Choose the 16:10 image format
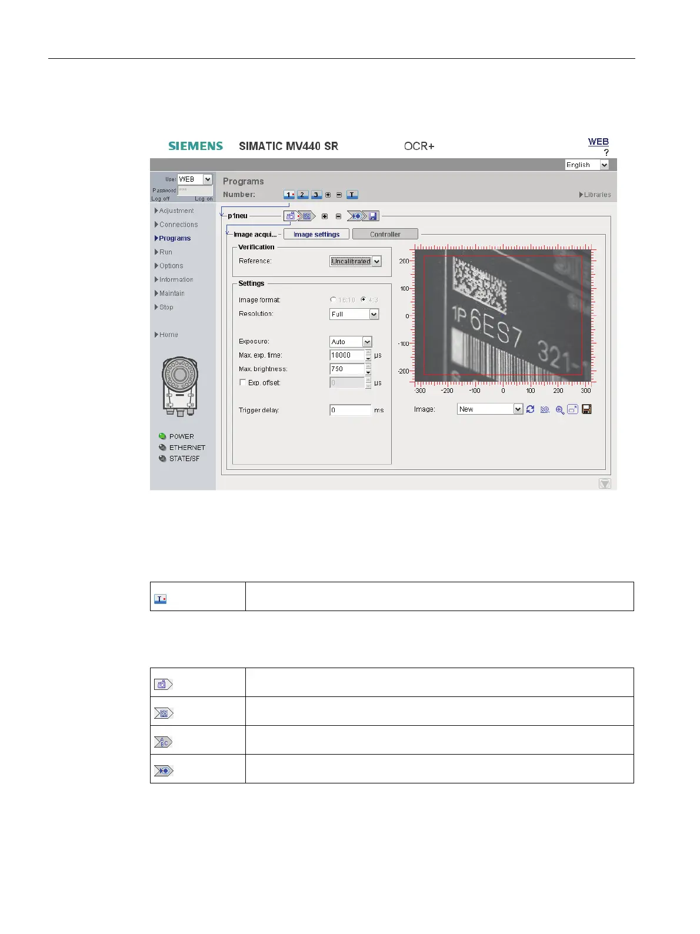This screenshot has height=934, width=700. pos(333,300)
